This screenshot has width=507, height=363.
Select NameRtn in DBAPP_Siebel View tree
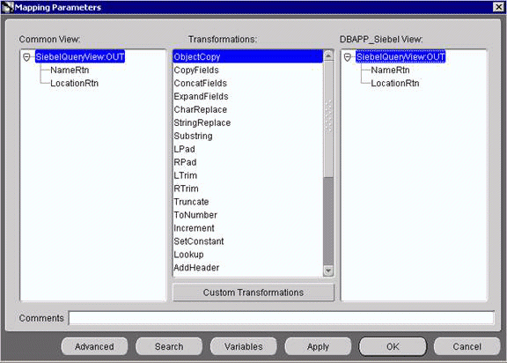(390, 70)
